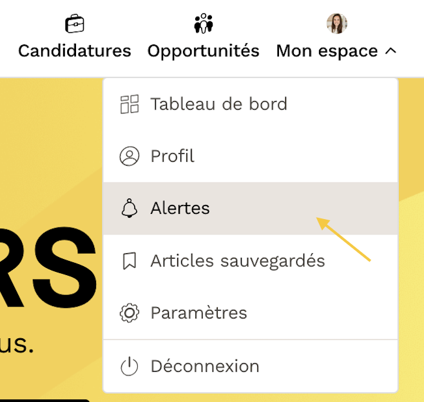Go to Paramètres
The height and width of the screenshot is (402, 424).
point(251,313)
